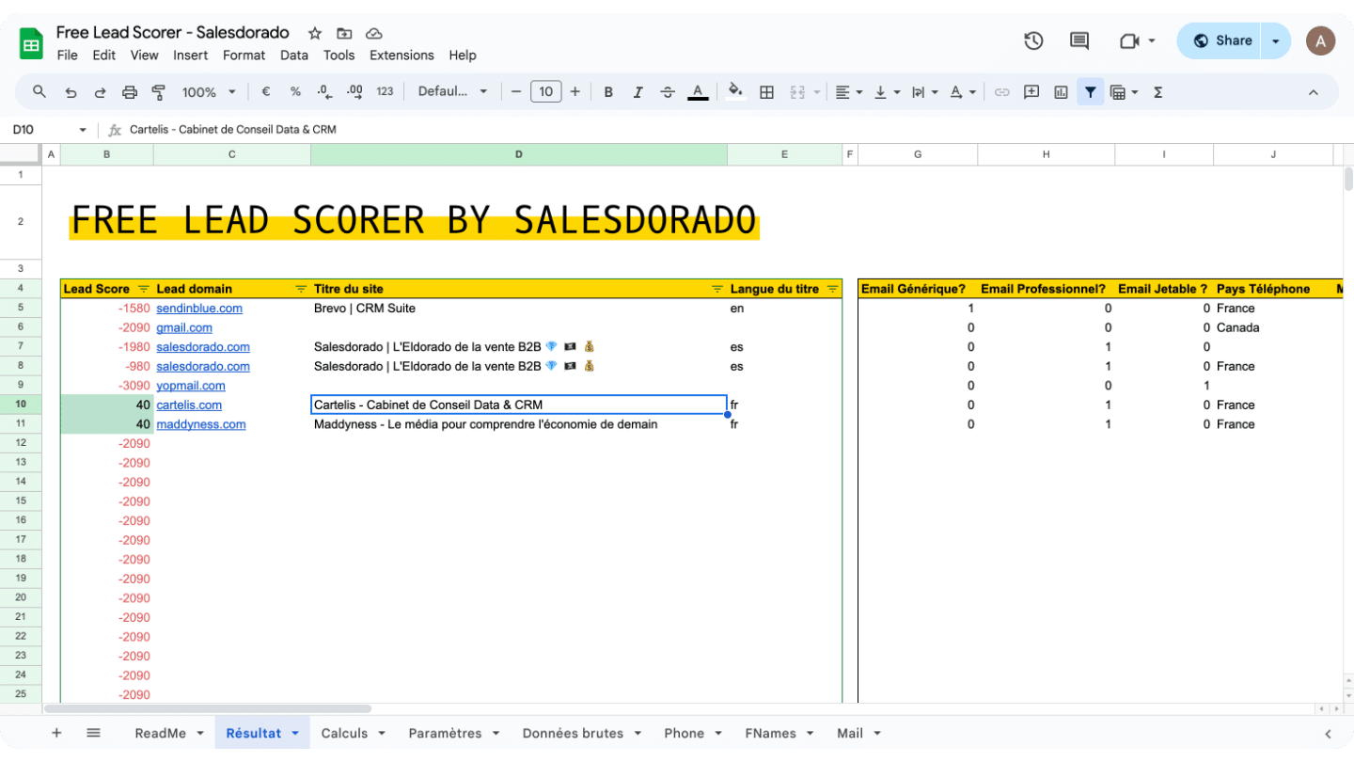Choose cell fill color tool
Image resolution: width=1354 pixels, height=762 pixels.
(x=736, y=92)
